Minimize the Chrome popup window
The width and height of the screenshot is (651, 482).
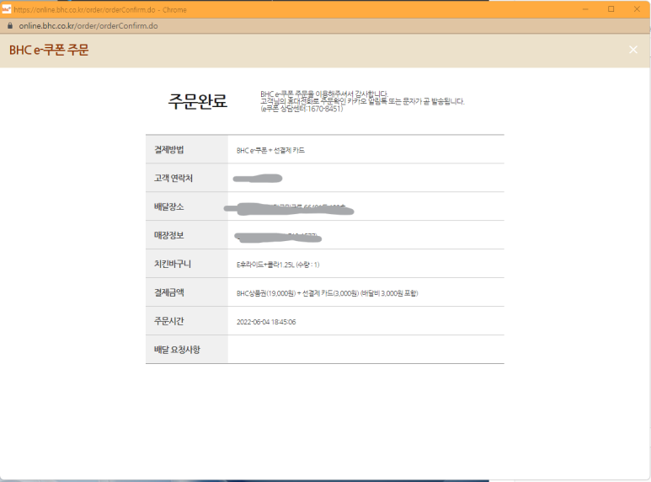pyautogui.click(x=585, y=9)
